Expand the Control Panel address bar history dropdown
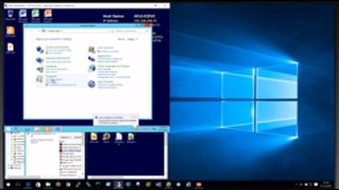Image resolution: width=339 pixels, height=190 pixels. coord(109,31)
